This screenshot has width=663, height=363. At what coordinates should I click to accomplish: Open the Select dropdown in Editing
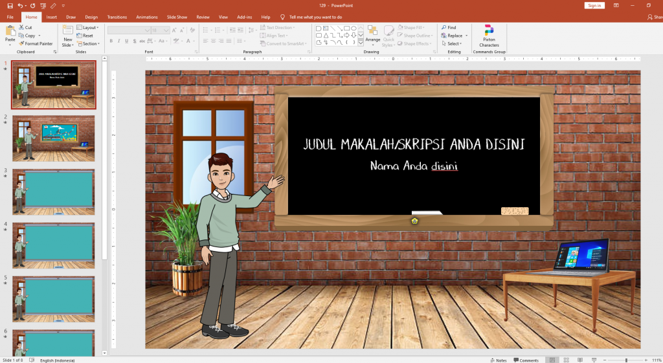(x=451, y=43)
